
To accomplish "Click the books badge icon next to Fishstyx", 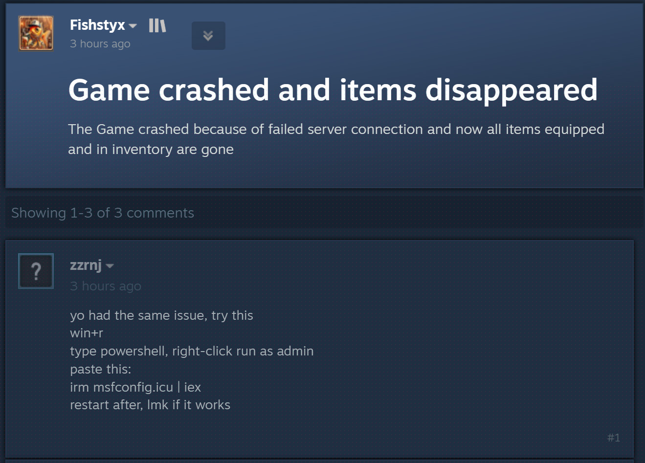I will 157,25.
